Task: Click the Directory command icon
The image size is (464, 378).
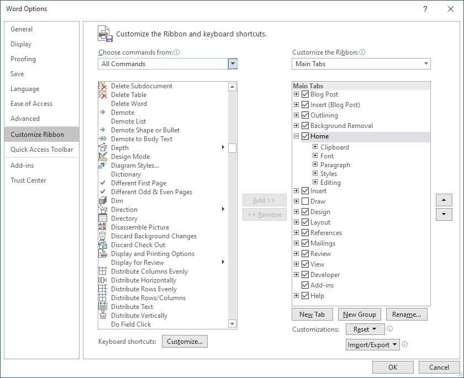Action: pyautogui.click(x=102, y=219)
